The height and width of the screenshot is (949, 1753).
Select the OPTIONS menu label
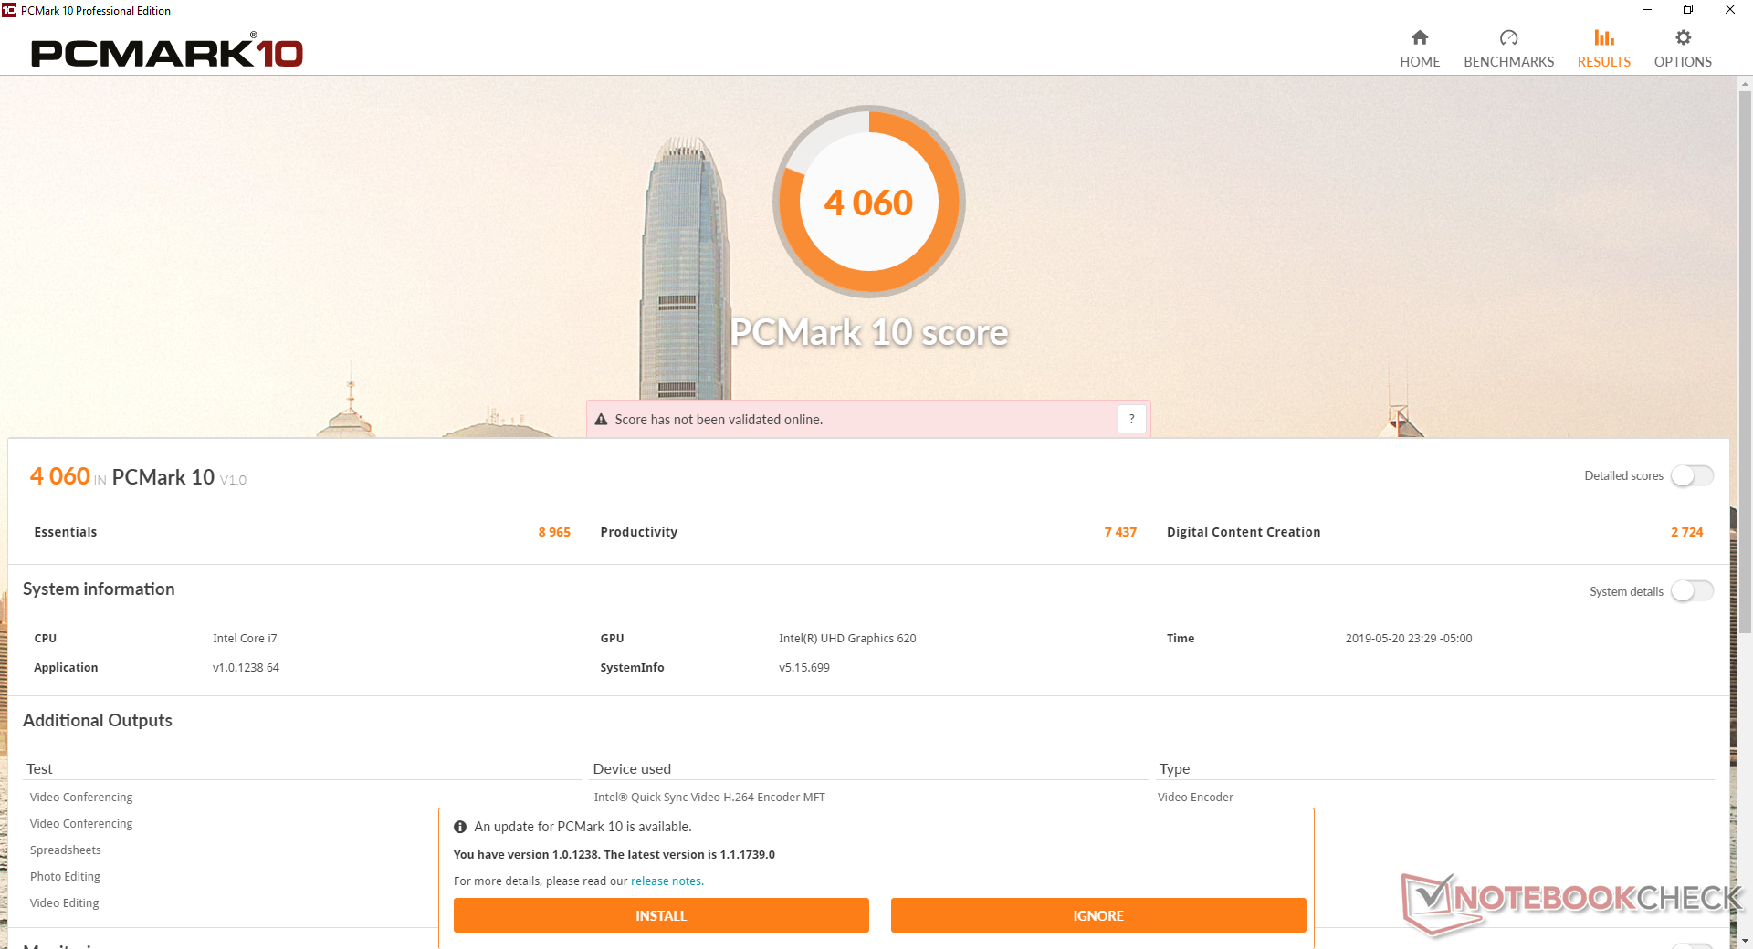coord(1683,62)
